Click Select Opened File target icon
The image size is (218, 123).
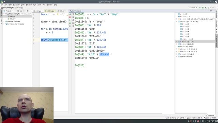[x=18, y=11]
